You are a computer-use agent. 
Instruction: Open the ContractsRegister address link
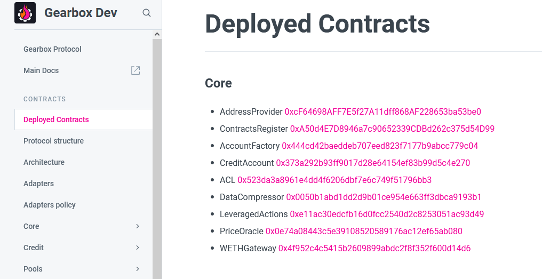click(392, 129)
